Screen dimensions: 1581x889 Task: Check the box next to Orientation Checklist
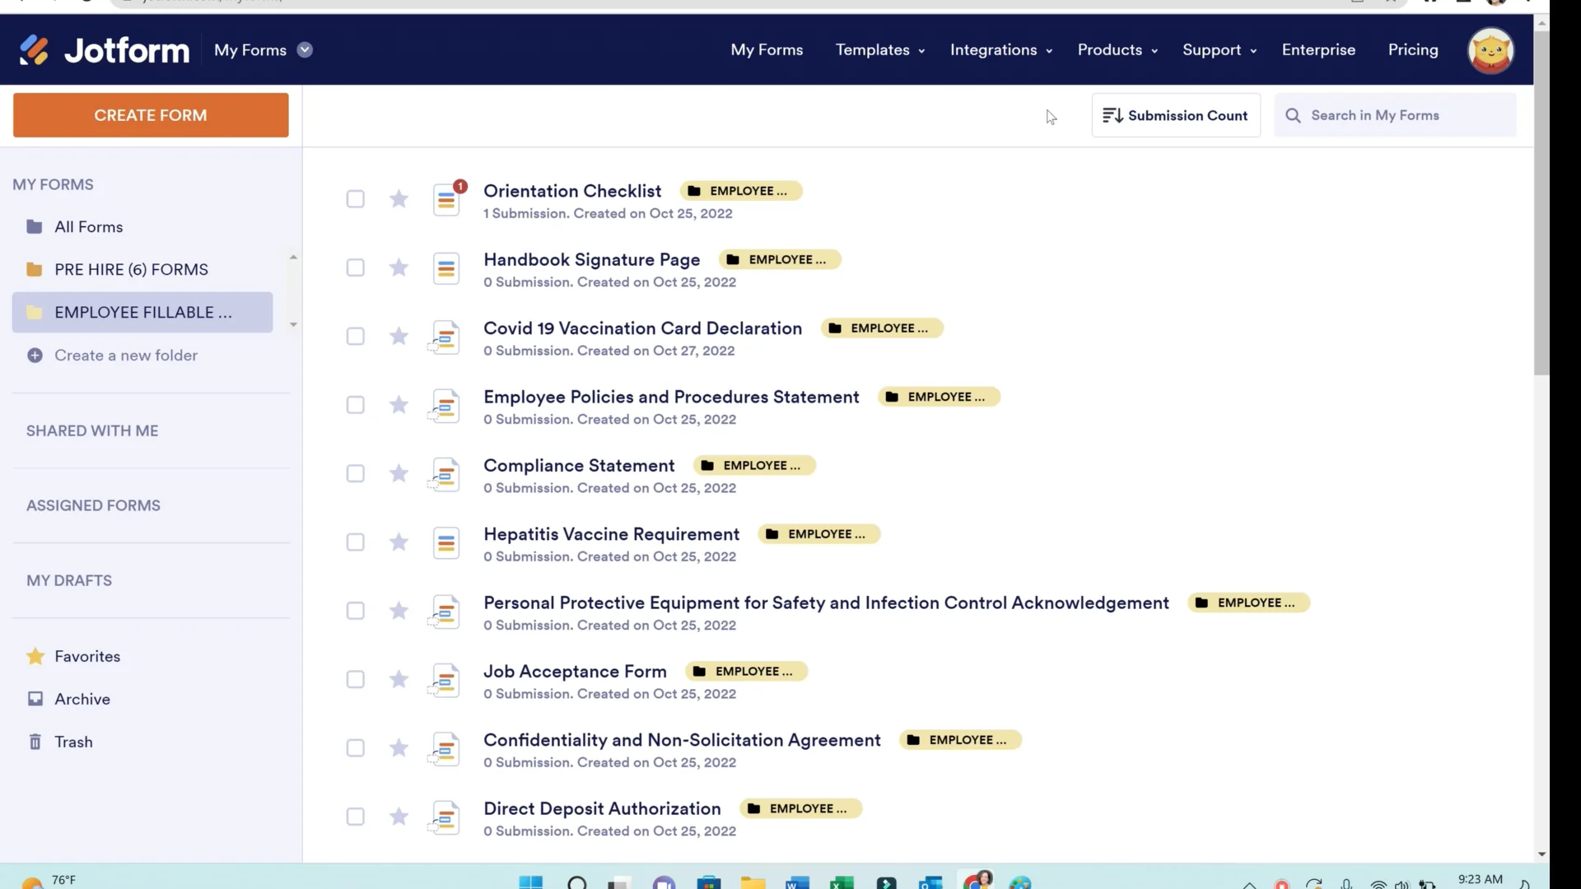355,198
